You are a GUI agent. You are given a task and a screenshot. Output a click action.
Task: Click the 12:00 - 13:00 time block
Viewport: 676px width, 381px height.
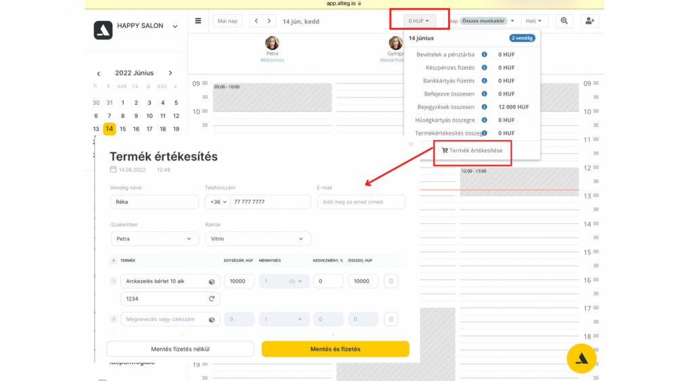[x=519, y=181]
